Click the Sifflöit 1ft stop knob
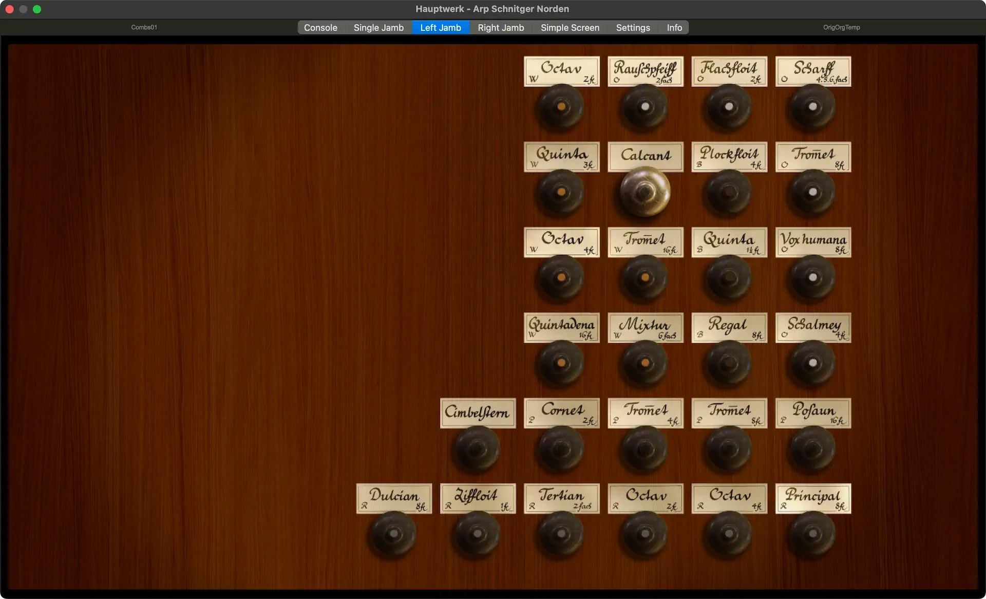Image resolution: width=986 pixels, height=599 pixels. click(477, 534)
